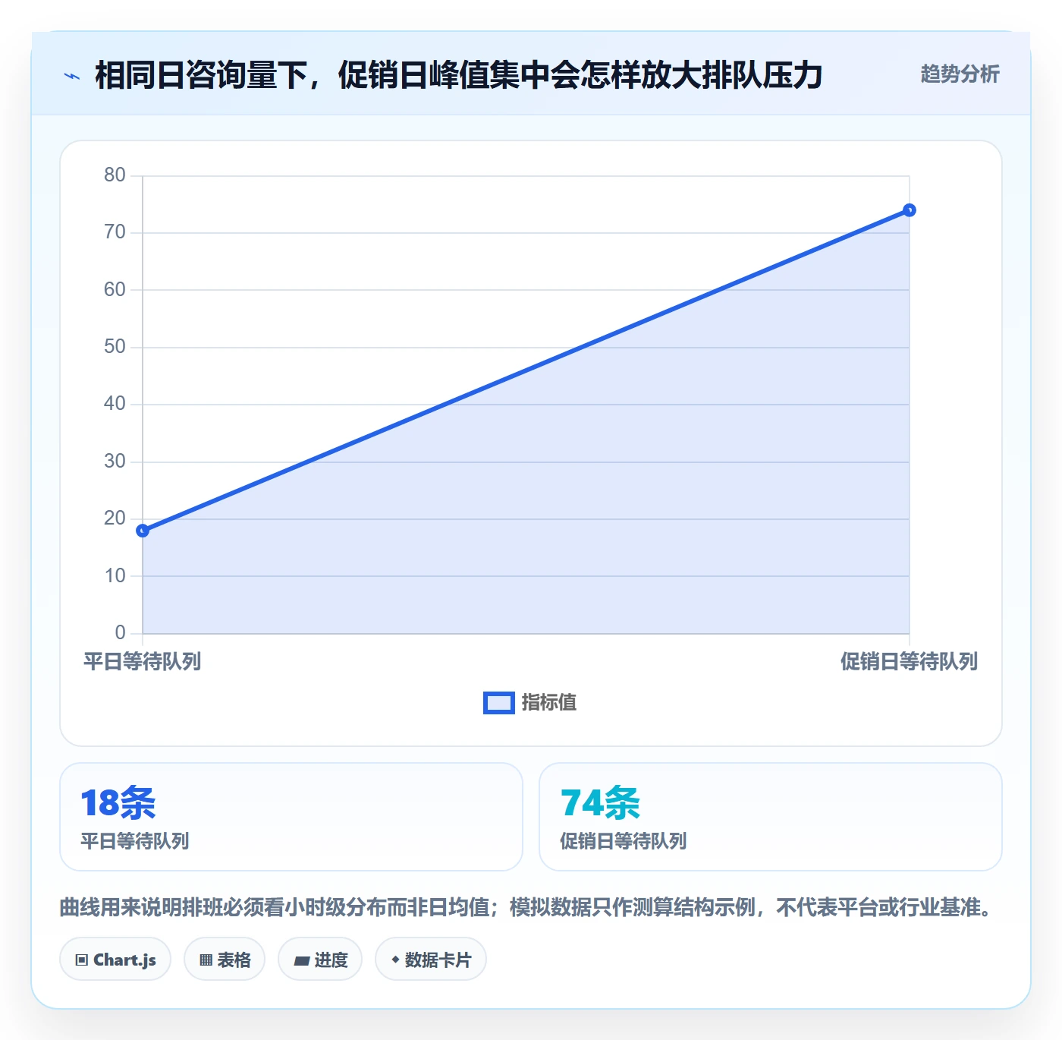Click 促销日等待队列 caption under 74条
Viewport: 1062px width, 1040px height.
(624, 841)
